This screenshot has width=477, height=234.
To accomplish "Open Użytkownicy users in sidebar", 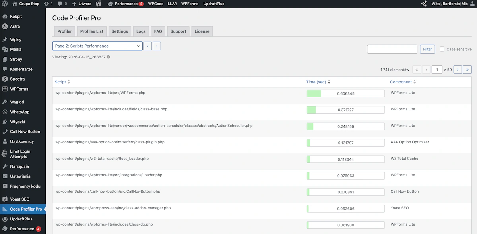I will (x=23, y=141).
